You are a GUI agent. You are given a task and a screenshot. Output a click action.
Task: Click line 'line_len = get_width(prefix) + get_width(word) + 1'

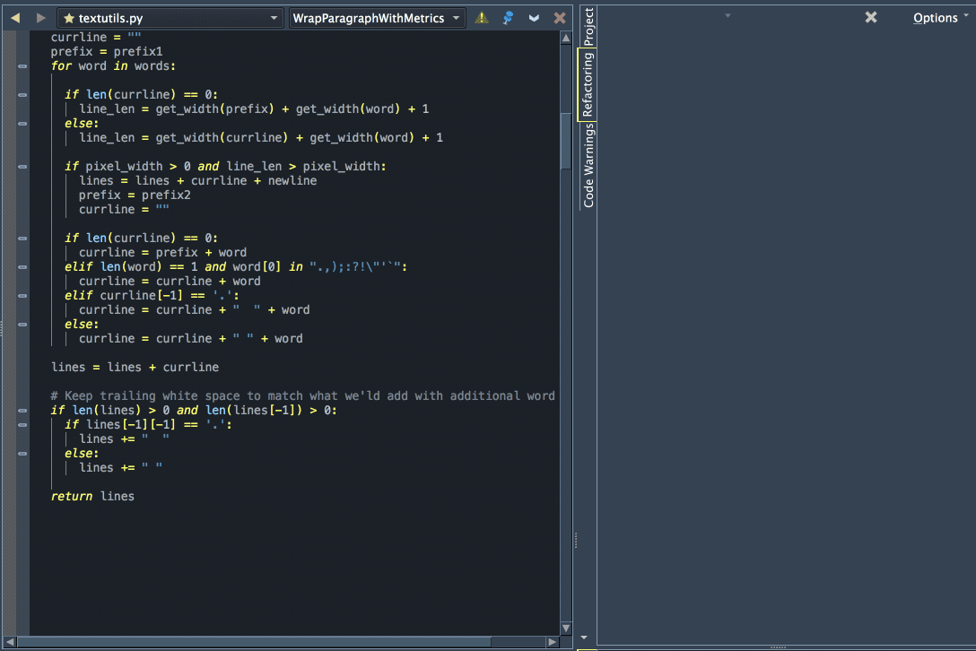(x=254, y=108)
